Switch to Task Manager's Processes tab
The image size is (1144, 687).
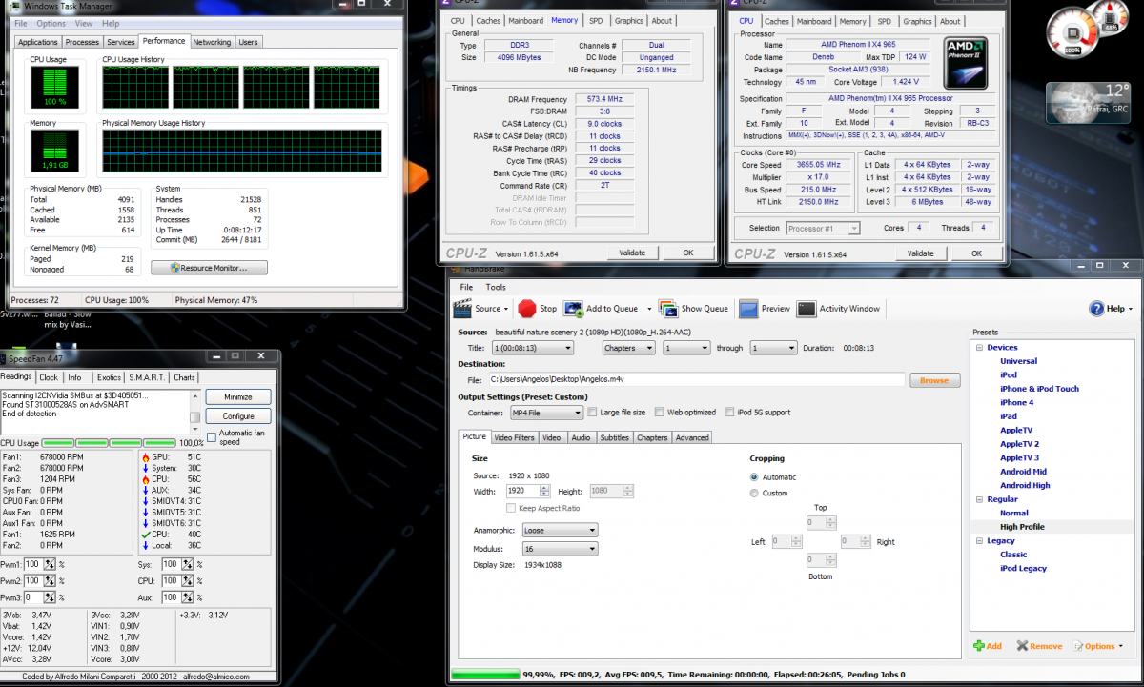pyautogui.click(x=82, y=42)
